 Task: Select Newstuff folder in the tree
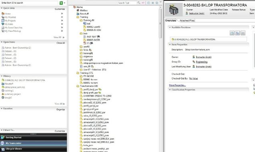coord(82,14)
